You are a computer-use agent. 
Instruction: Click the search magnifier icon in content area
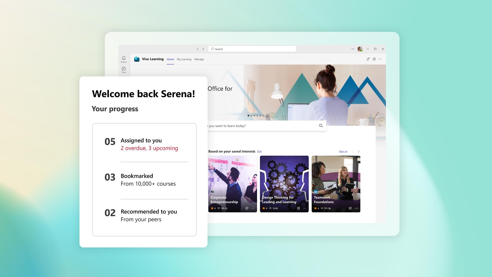click(321, 126)
